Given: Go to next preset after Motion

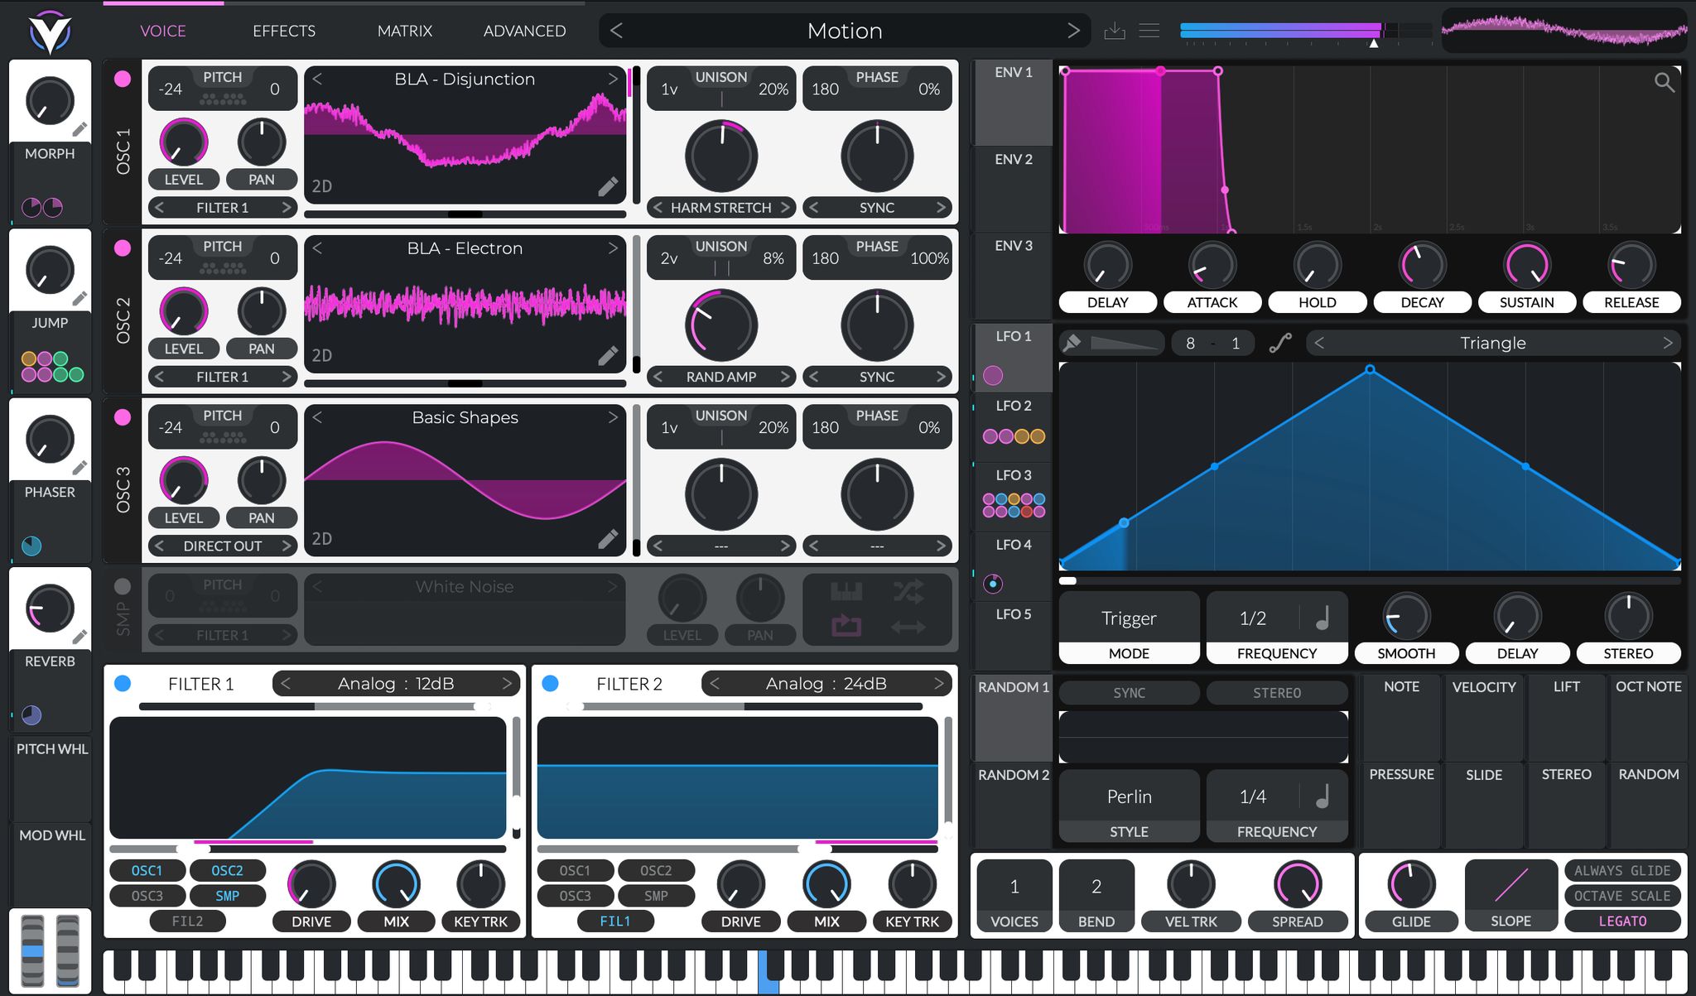Looking at the screenshot, I should pyautogui.click(x=1073, y=31).
